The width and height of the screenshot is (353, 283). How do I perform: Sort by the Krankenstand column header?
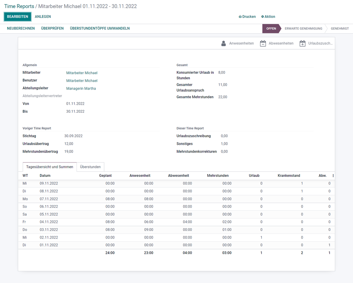289,175
